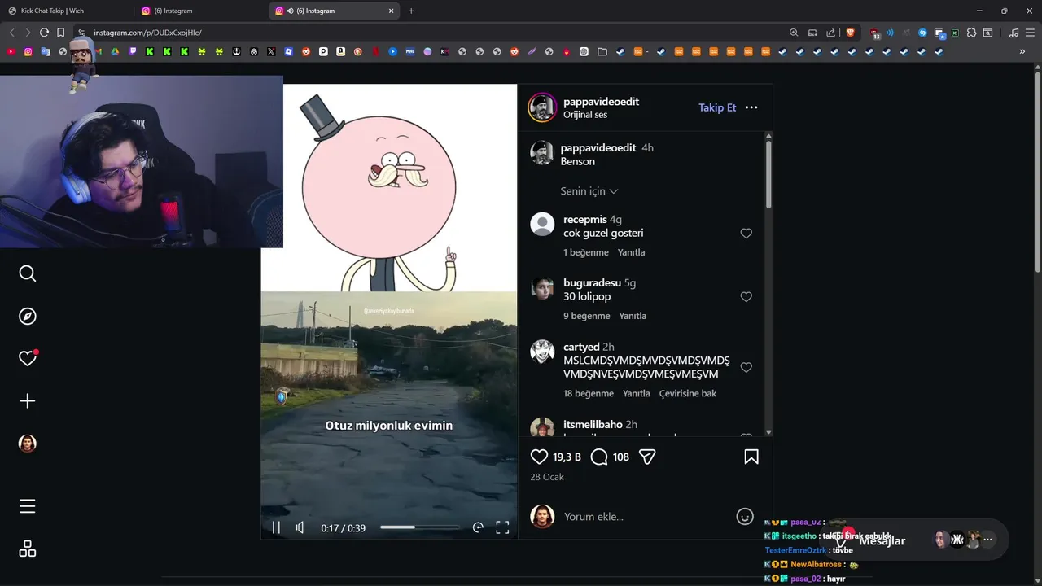Image resolution: width=1042 pixels, height=586 pixels.
Task: Open YouTube bookmark in bookmarks bar
Action: click(x=11, y=51)
